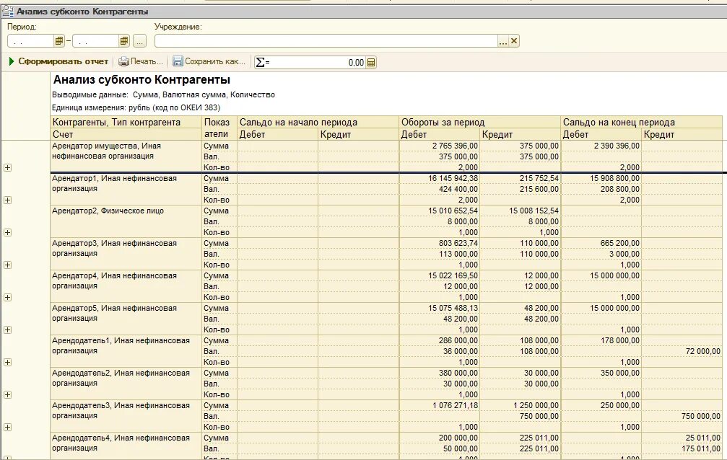This screenshot has width=727, height=460.
Task: Expand the Арендатор5 row
Action: coord(7,329)
